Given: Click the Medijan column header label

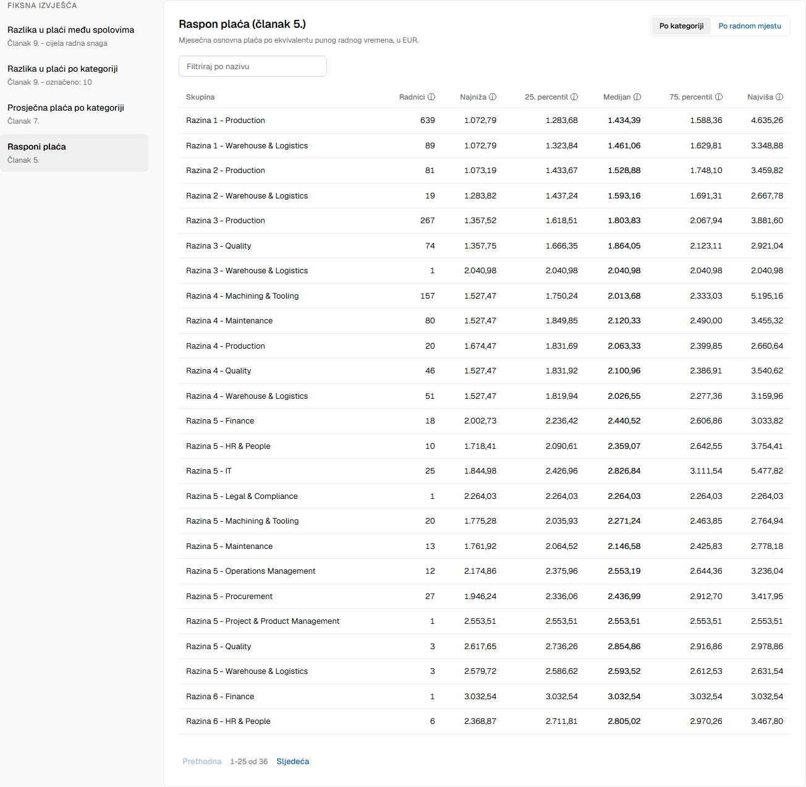Looking at the screenshot, I should [x=617, y=97].
